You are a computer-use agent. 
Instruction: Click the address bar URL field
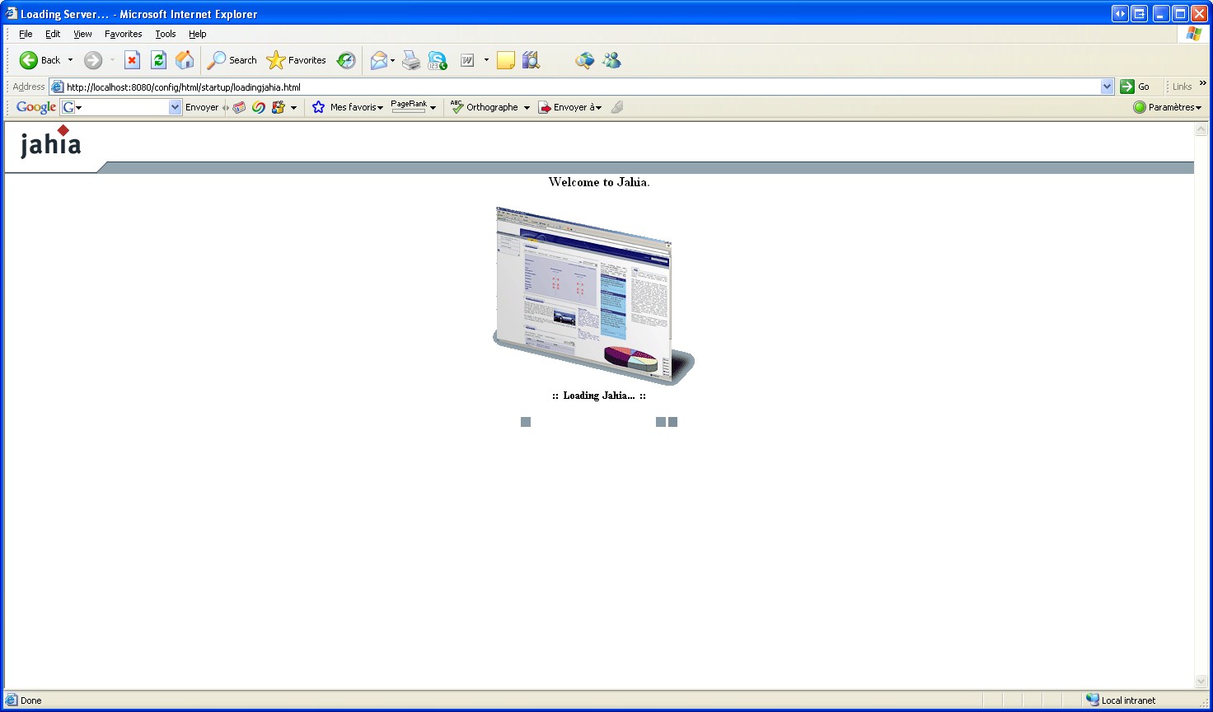pyautogui.click(x=583, y=87)
